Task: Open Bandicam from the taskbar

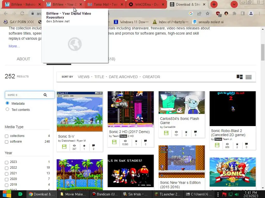Action: pyautogui.click(x=105, y=194)
